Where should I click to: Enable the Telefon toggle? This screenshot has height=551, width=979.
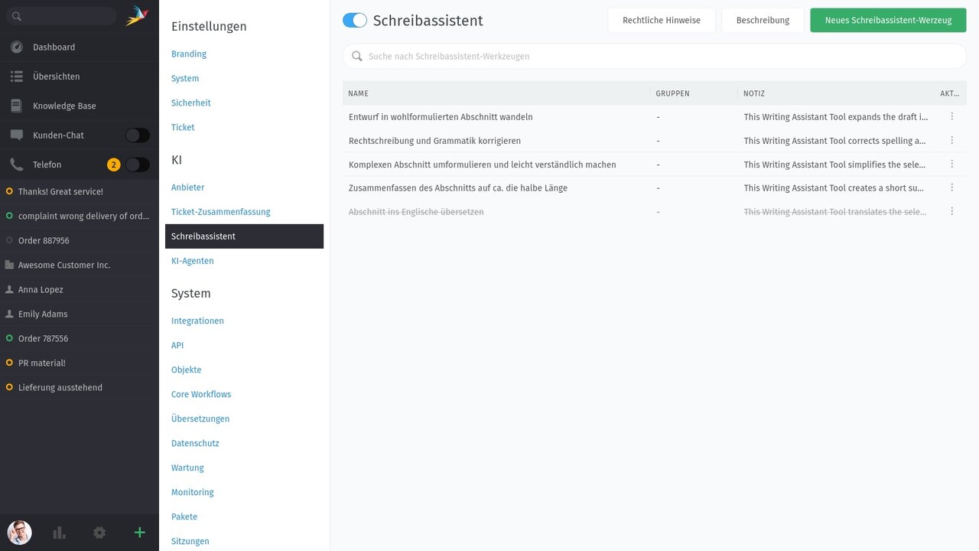click(137, 164)
